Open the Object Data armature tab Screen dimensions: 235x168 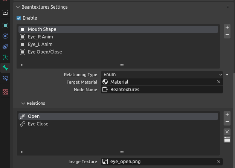coord(5,57)
